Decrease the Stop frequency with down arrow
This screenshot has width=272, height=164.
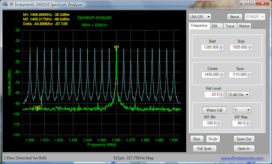tap(250, 49)
